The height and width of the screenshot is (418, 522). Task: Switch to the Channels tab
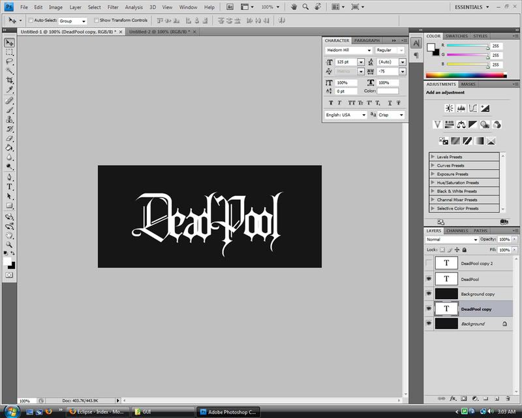[x=457, y=231]
